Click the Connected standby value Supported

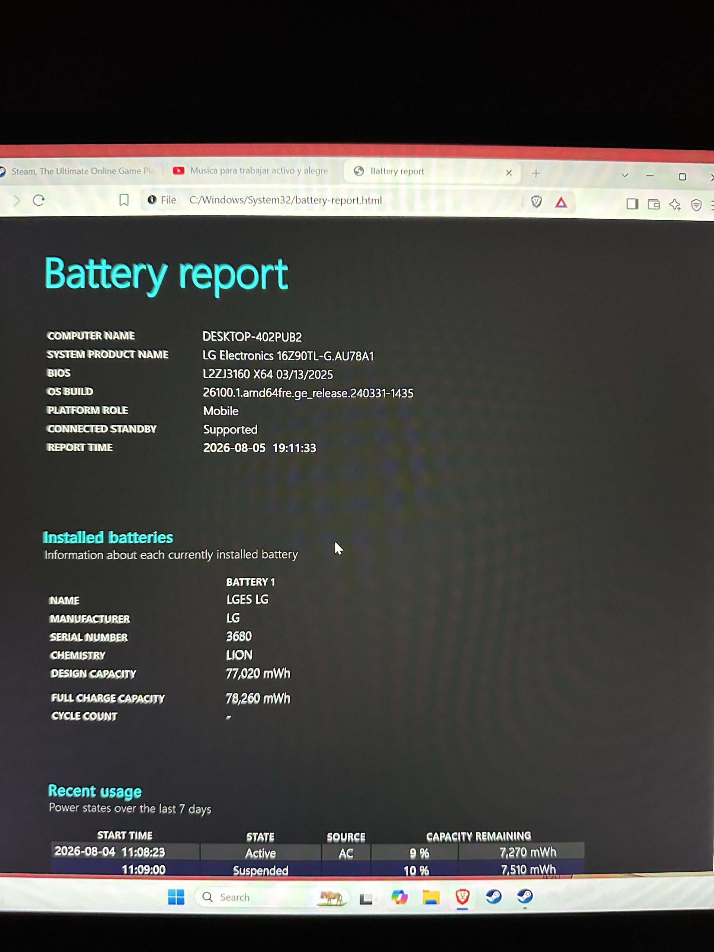[x=230, y=430]
